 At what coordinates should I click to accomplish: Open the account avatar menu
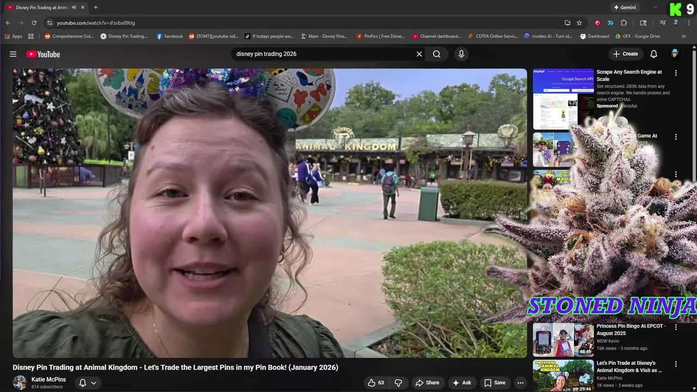pos(675,54)
